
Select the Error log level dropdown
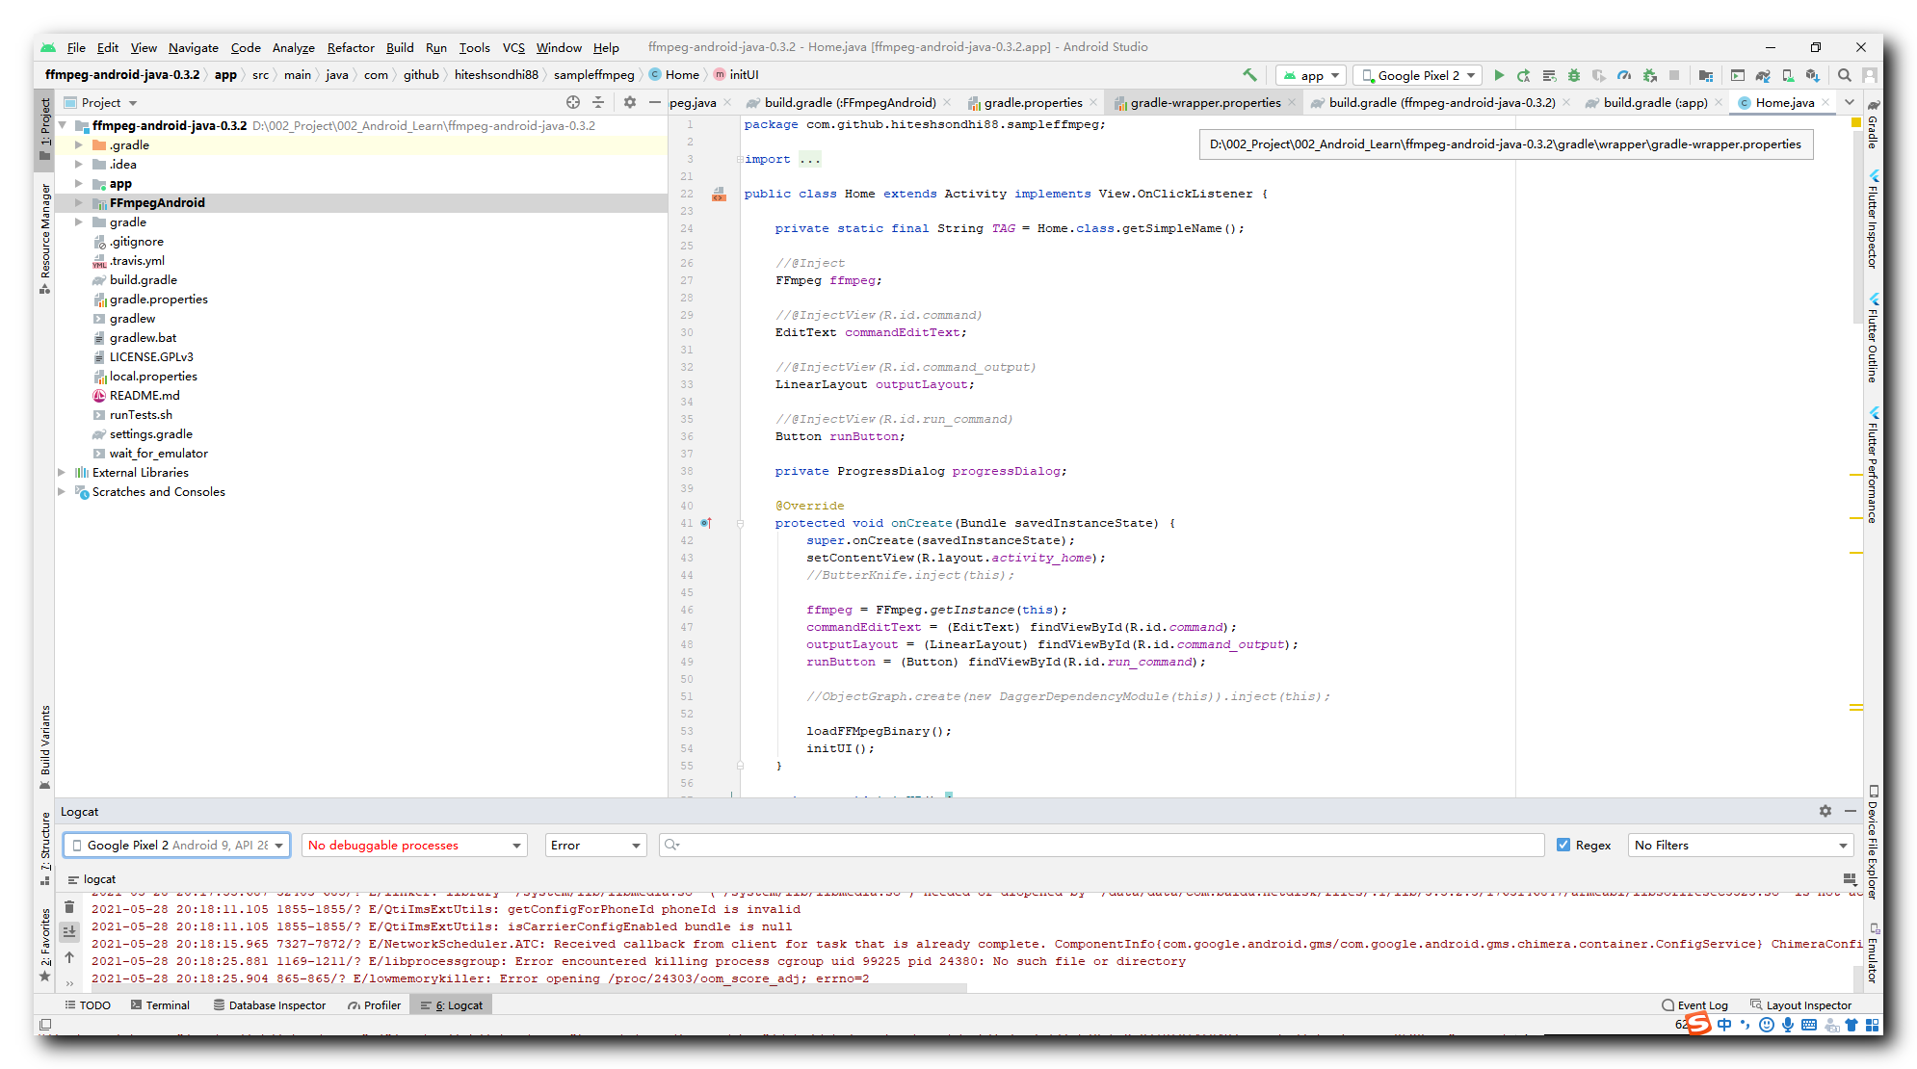click(593, 844)
